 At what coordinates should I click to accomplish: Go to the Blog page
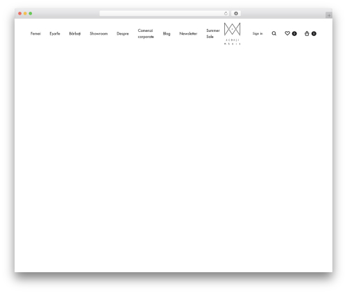coord(167,34)
